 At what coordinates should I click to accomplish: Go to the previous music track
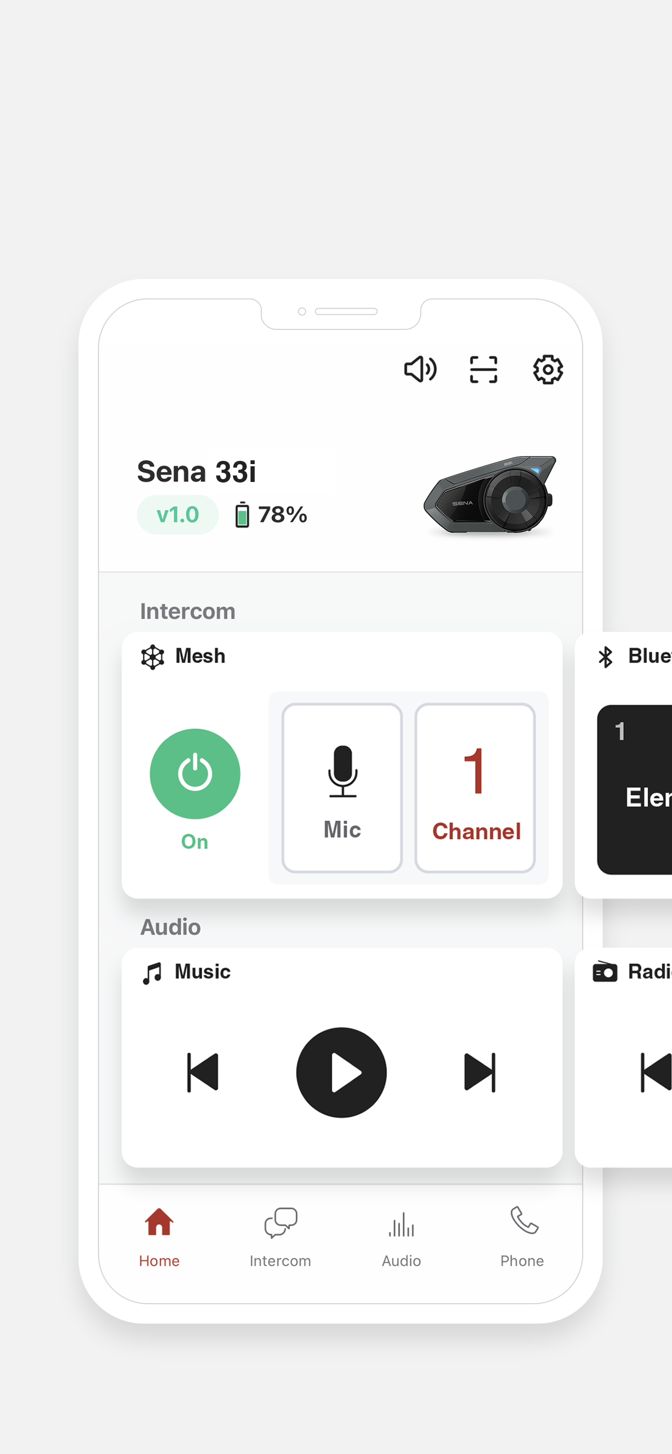pyautogui.click(x=202, y=1073)
